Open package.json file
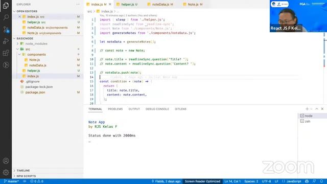Viewport: 327px width, 184px height. pyautogui.click(x=35, y=92)
